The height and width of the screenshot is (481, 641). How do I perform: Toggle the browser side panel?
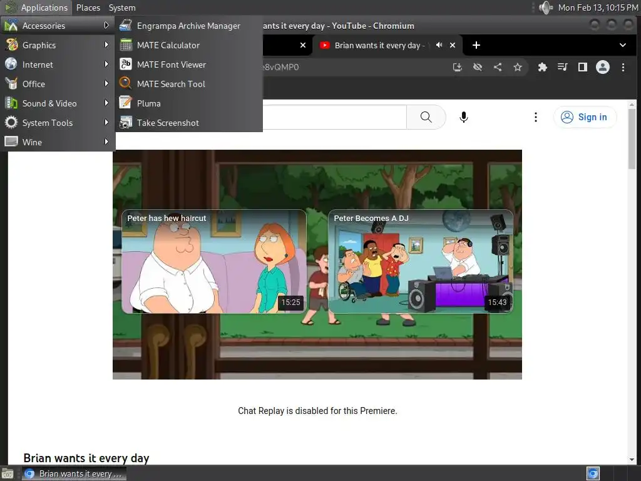[583, 67]
